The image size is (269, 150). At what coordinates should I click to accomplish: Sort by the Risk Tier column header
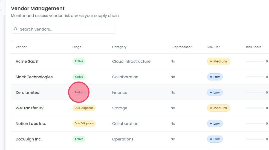(x=213, y=47)
